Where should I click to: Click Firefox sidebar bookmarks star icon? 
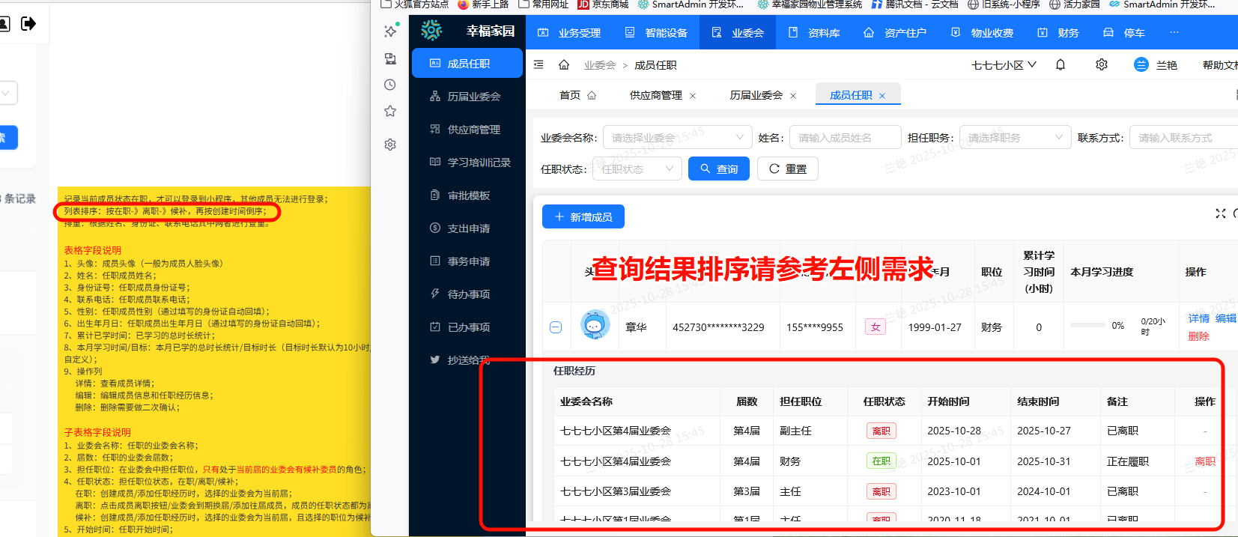pyautogui.click(x=390, y=112)
